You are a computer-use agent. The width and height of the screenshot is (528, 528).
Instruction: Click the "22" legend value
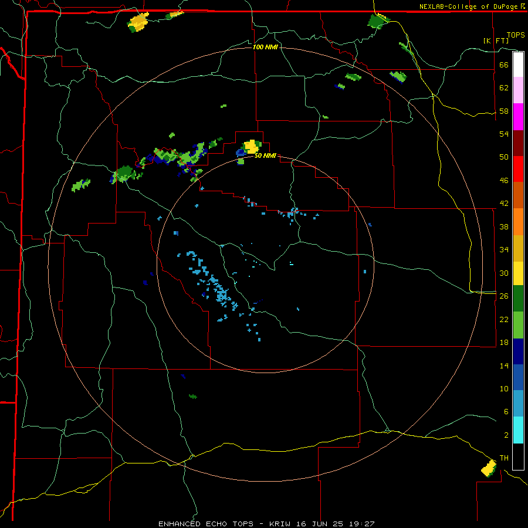[x=504, y=319]
